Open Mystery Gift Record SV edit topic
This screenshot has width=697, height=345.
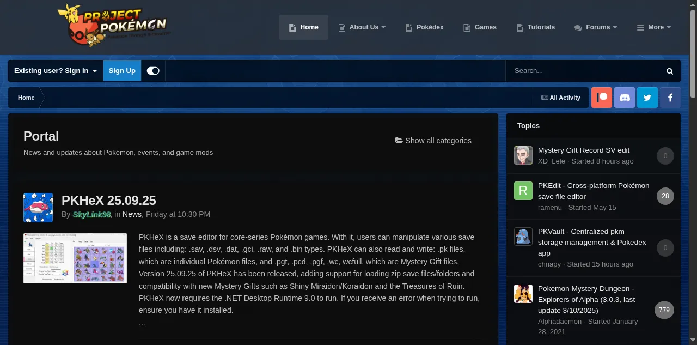(x=584, y=150)
